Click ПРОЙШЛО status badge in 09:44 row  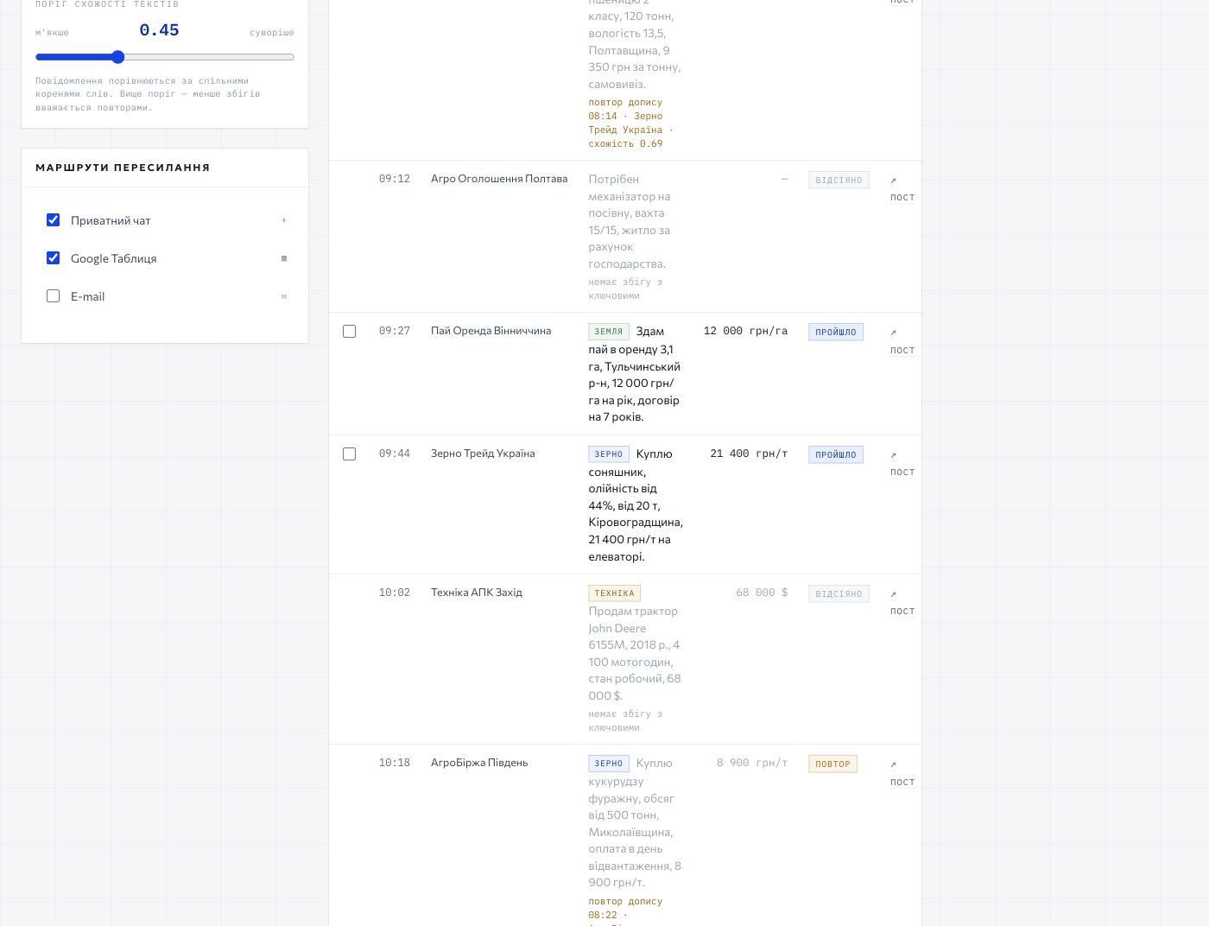[836, 455]
